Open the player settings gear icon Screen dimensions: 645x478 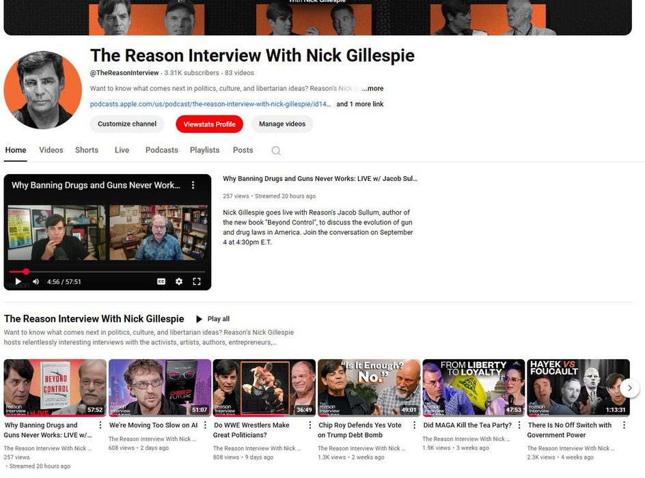179,281
